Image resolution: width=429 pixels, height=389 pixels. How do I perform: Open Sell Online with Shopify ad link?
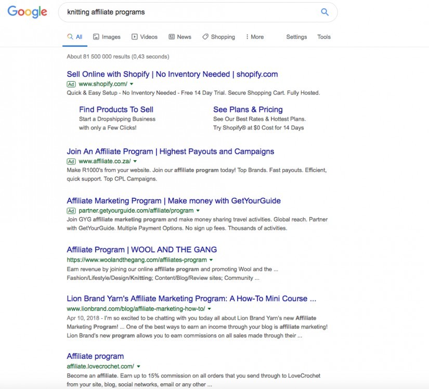(172, 74)
